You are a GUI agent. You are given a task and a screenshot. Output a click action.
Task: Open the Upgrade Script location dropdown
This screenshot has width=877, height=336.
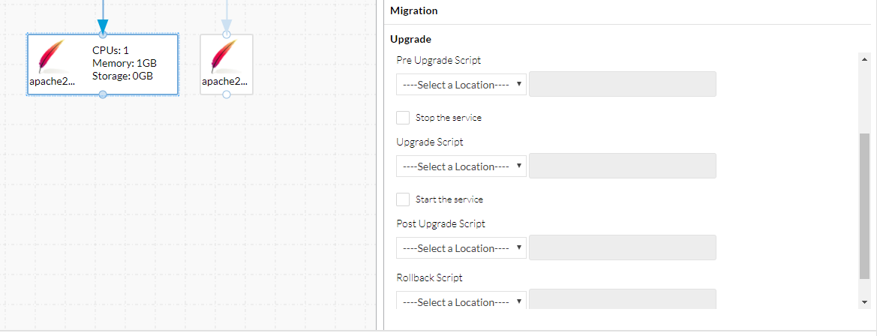[x=461, y=166]
